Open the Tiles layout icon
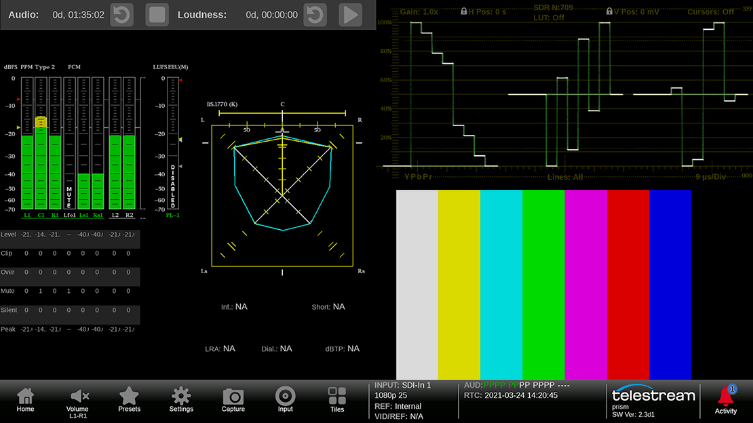 point(337,400)
